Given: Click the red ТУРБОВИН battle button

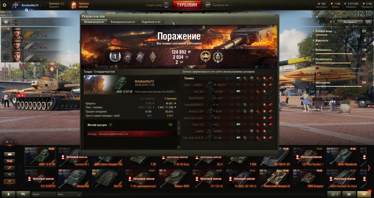Looking at the screenshot, I should 187,5.
